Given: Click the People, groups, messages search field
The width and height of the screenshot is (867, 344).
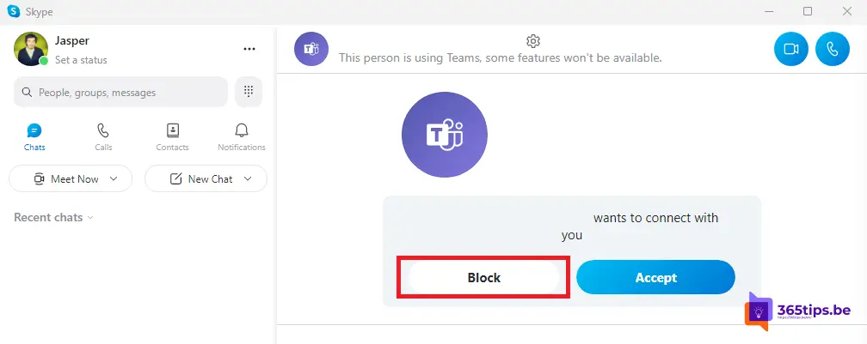Looking at the screenshot, I should point(120,92).
